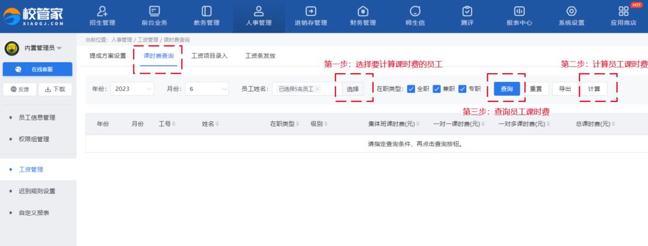This screenshot has height=246, width=648.
Task: Go to 教务管理 module
Action: pos(206,16)
